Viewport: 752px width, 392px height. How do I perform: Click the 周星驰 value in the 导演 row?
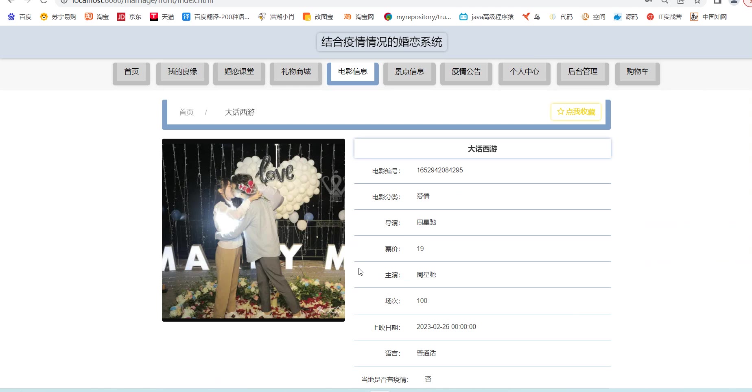click(426, 222)
